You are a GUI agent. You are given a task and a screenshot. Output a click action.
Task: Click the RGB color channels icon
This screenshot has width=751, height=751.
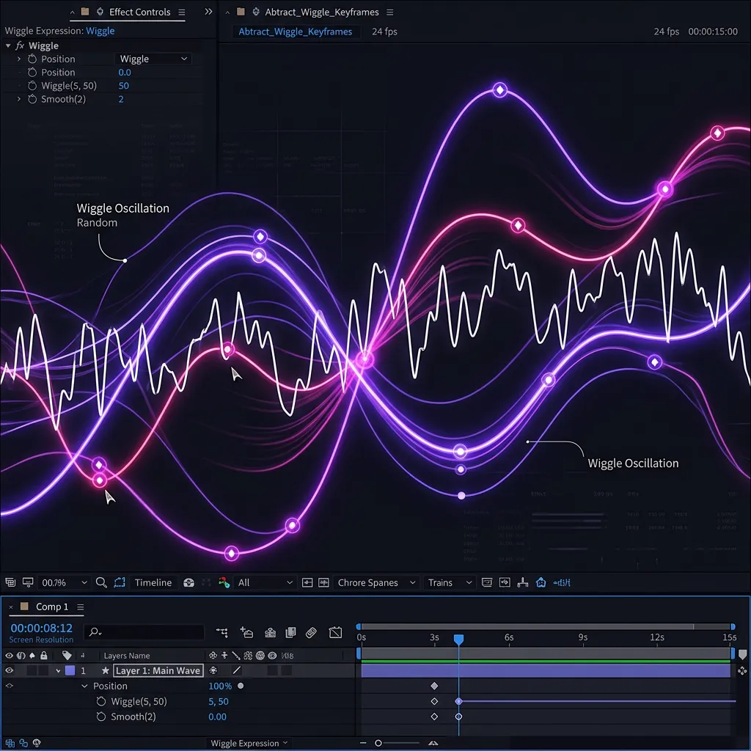coord(224,582)
